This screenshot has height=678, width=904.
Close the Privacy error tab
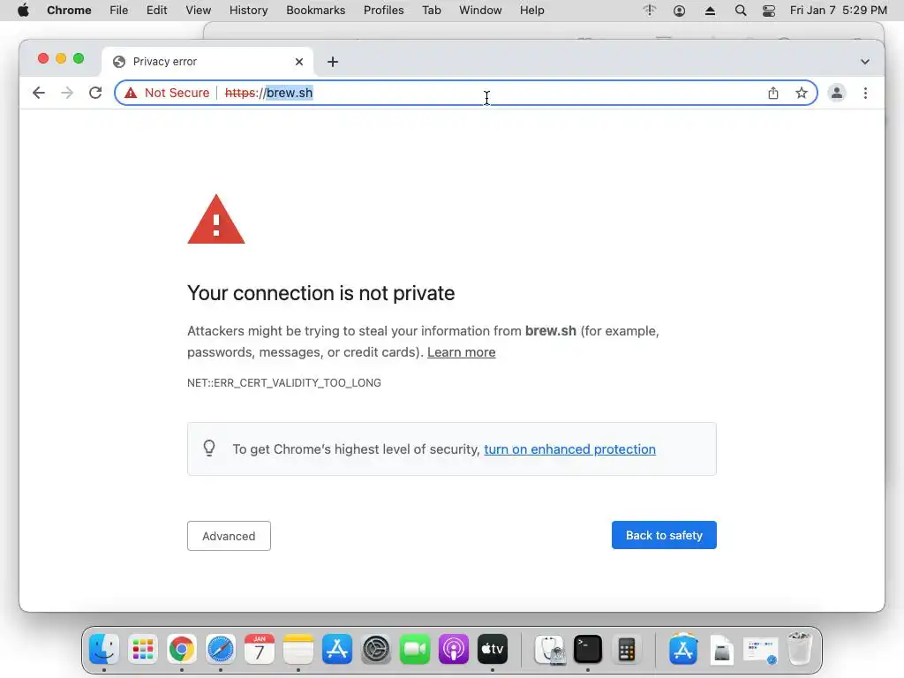299,62
